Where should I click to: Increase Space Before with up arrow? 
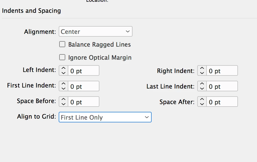pos(63,100)
